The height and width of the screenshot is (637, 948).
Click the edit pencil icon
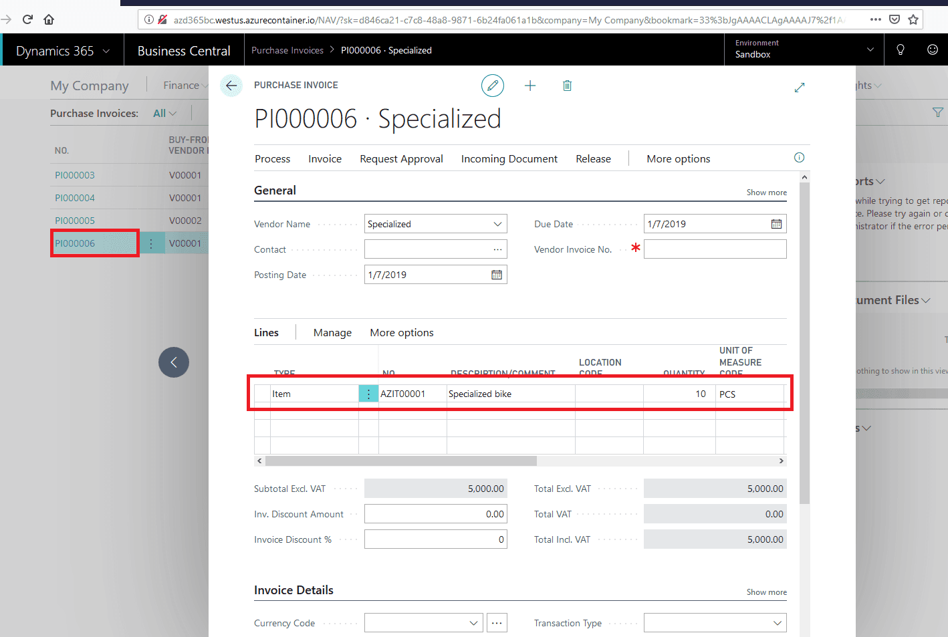[493, 86]
